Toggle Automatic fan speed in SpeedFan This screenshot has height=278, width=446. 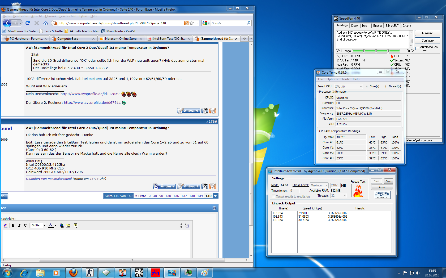pos(417,48)
